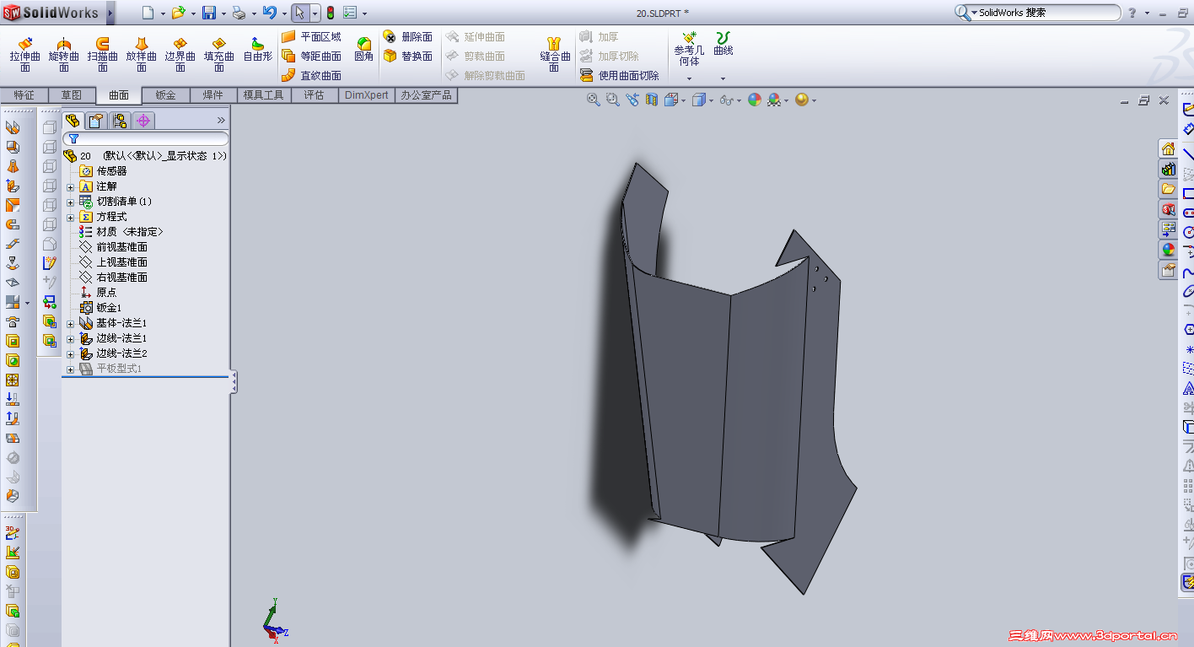
Task: Click the Zoom to Fit magnifier icon
Action: tap(593, 100)
